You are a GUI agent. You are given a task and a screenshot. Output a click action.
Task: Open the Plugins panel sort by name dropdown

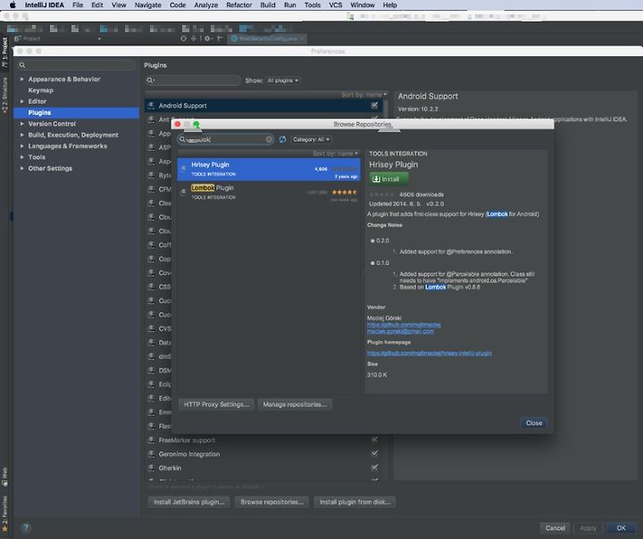point(364,95)
